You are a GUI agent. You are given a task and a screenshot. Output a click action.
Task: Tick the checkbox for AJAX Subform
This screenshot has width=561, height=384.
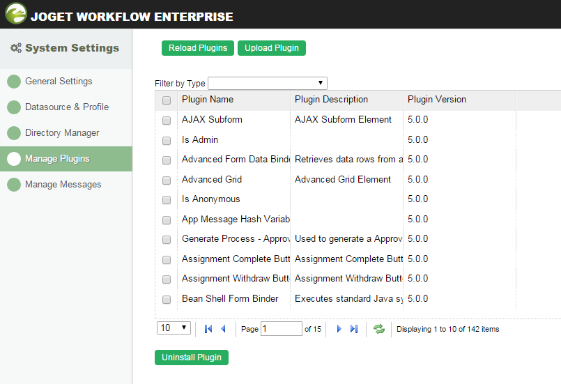pyautogui.click(x=167, y=120)
